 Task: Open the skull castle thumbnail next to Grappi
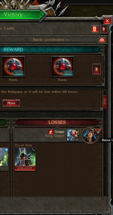click(x=73, y=135)
